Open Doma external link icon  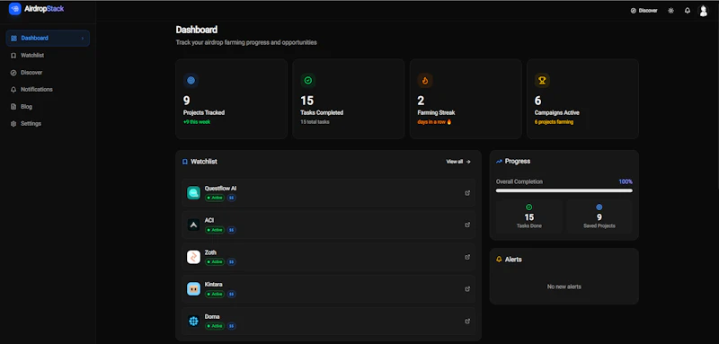point(467,322)
